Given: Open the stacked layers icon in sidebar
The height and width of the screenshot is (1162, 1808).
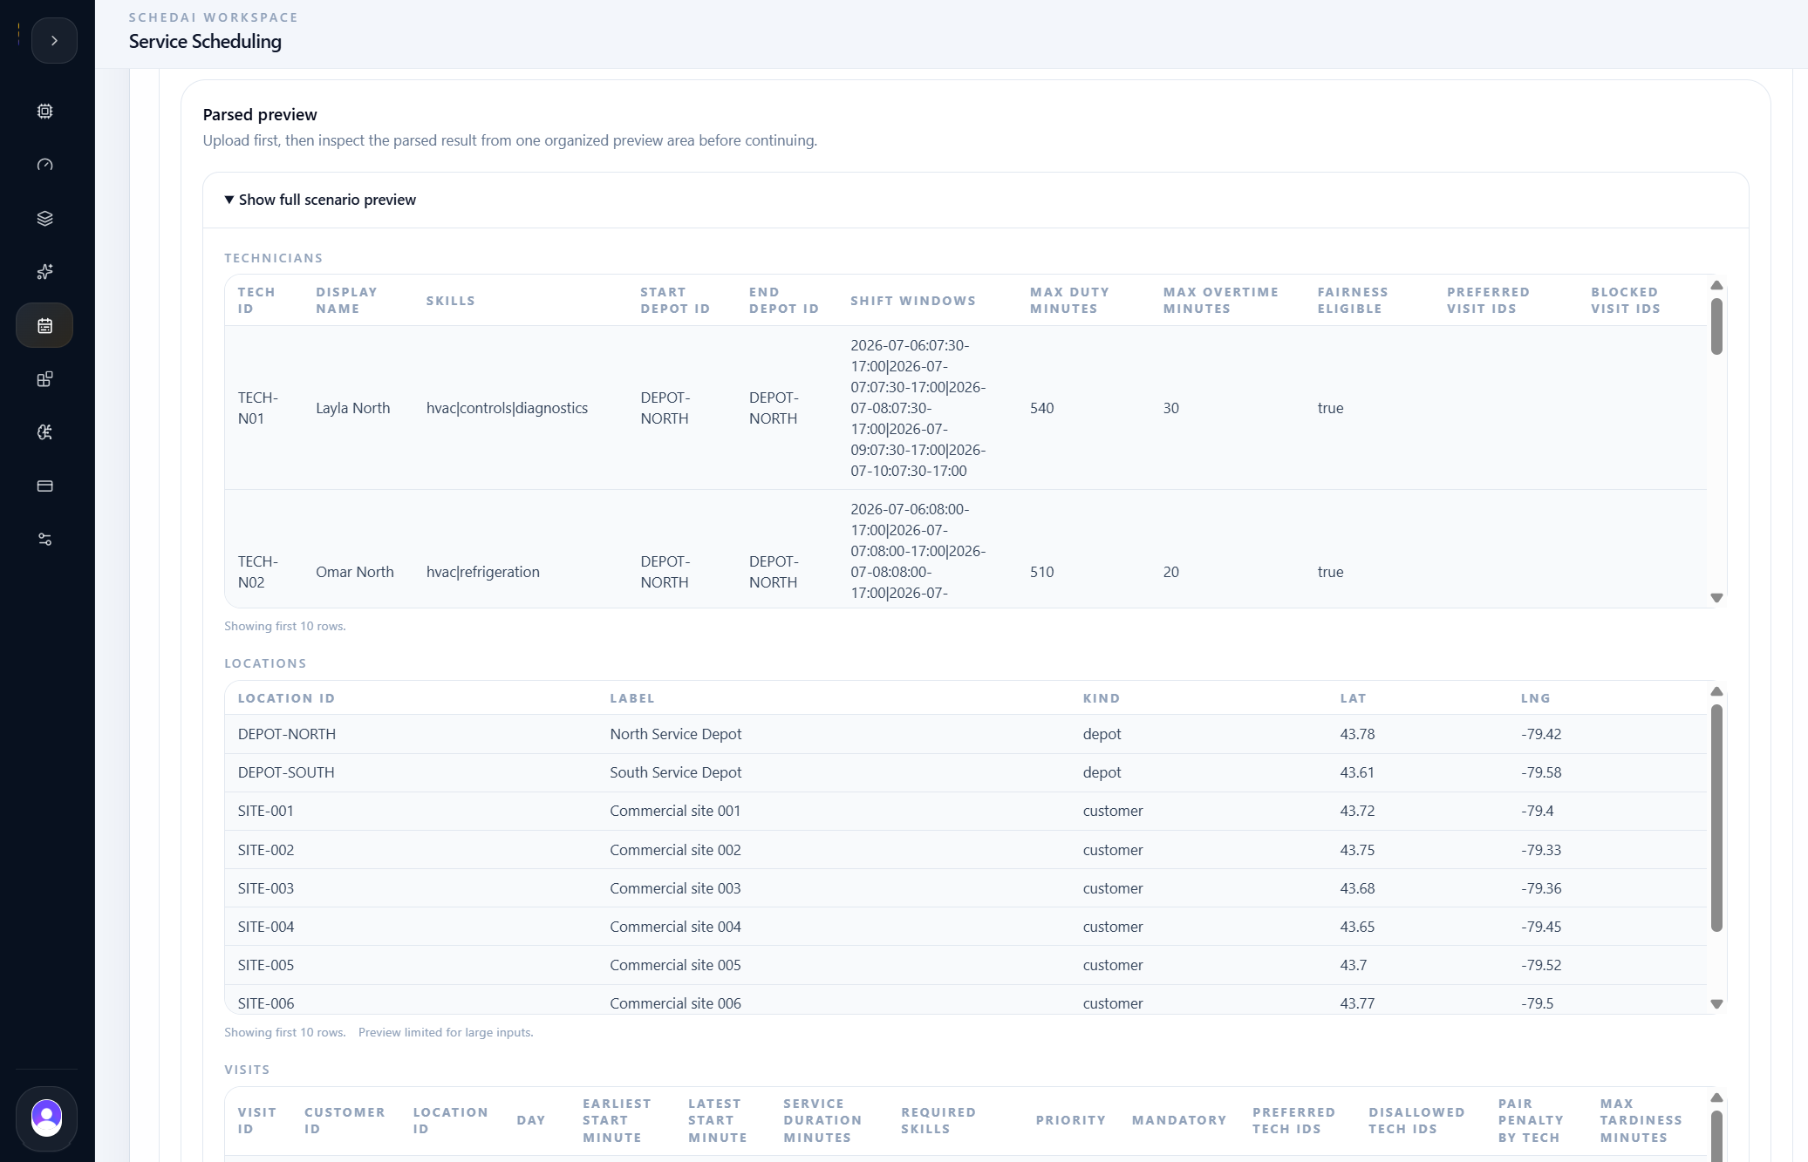Looking at the screenshot, I should (x=45, y=219).
